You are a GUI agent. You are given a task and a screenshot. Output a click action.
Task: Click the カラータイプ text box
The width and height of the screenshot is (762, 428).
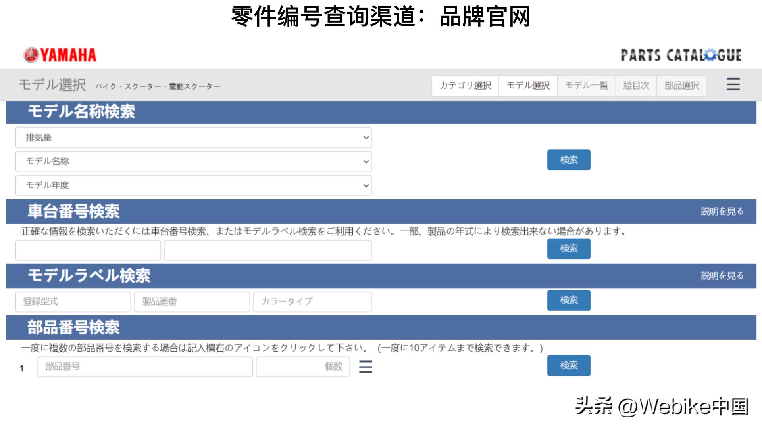tap(312, 302)
